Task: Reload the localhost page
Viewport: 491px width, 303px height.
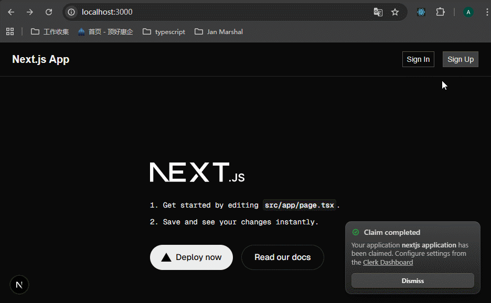Action: pos(49,12)
